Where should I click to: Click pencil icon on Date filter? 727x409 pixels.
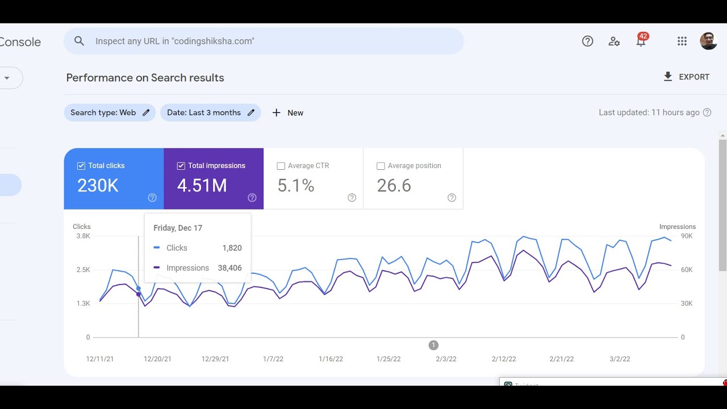pyautogui.click(x=251, y=112)
